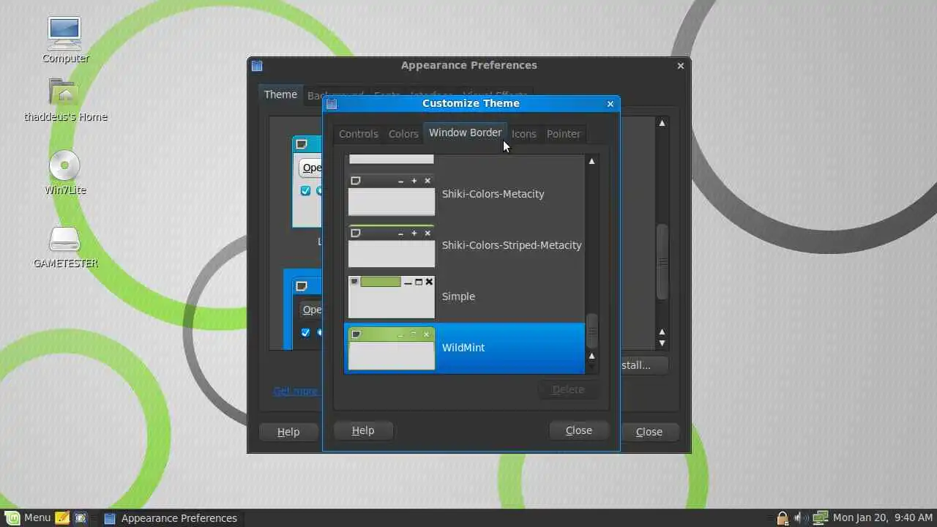This screenshot has height=527, width=937.
Task: Choose the WildMint window border theme
Action: (464, 348)
